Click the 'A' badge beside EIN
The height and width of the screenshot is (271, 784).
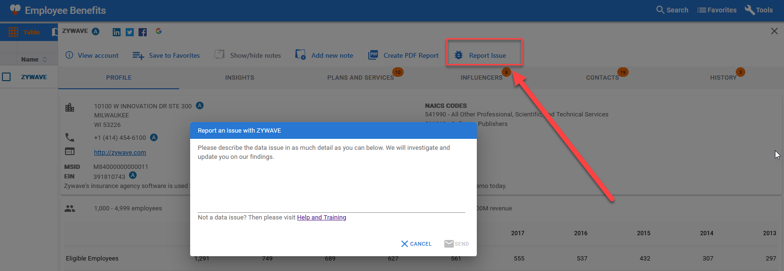[133, 175]
